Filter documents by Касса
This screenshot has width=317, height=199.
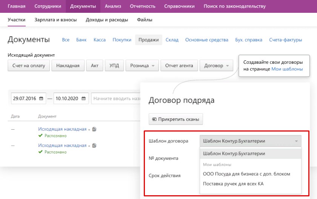click(x=100, y=40)
